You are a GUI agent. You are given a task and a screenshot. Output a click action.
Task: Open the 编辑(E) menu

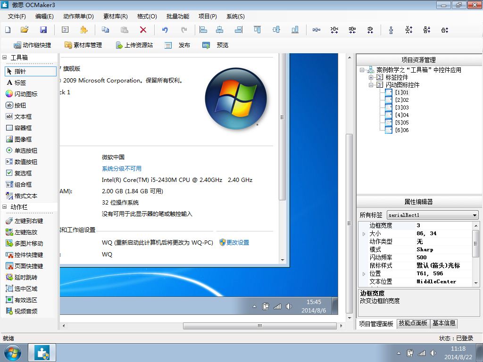44,16
